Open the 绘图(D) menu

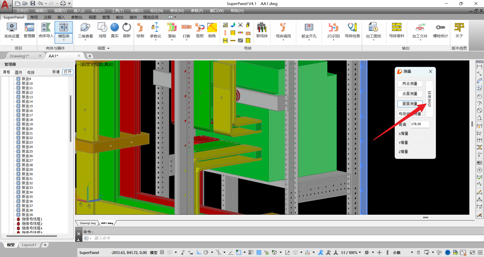click(x=137, y=11)
